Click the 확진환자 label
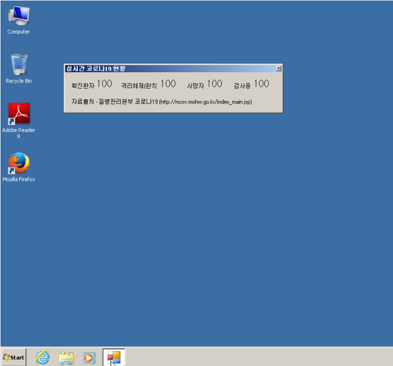The width and height of the screenshot is (393, 366). coord(83,85)
